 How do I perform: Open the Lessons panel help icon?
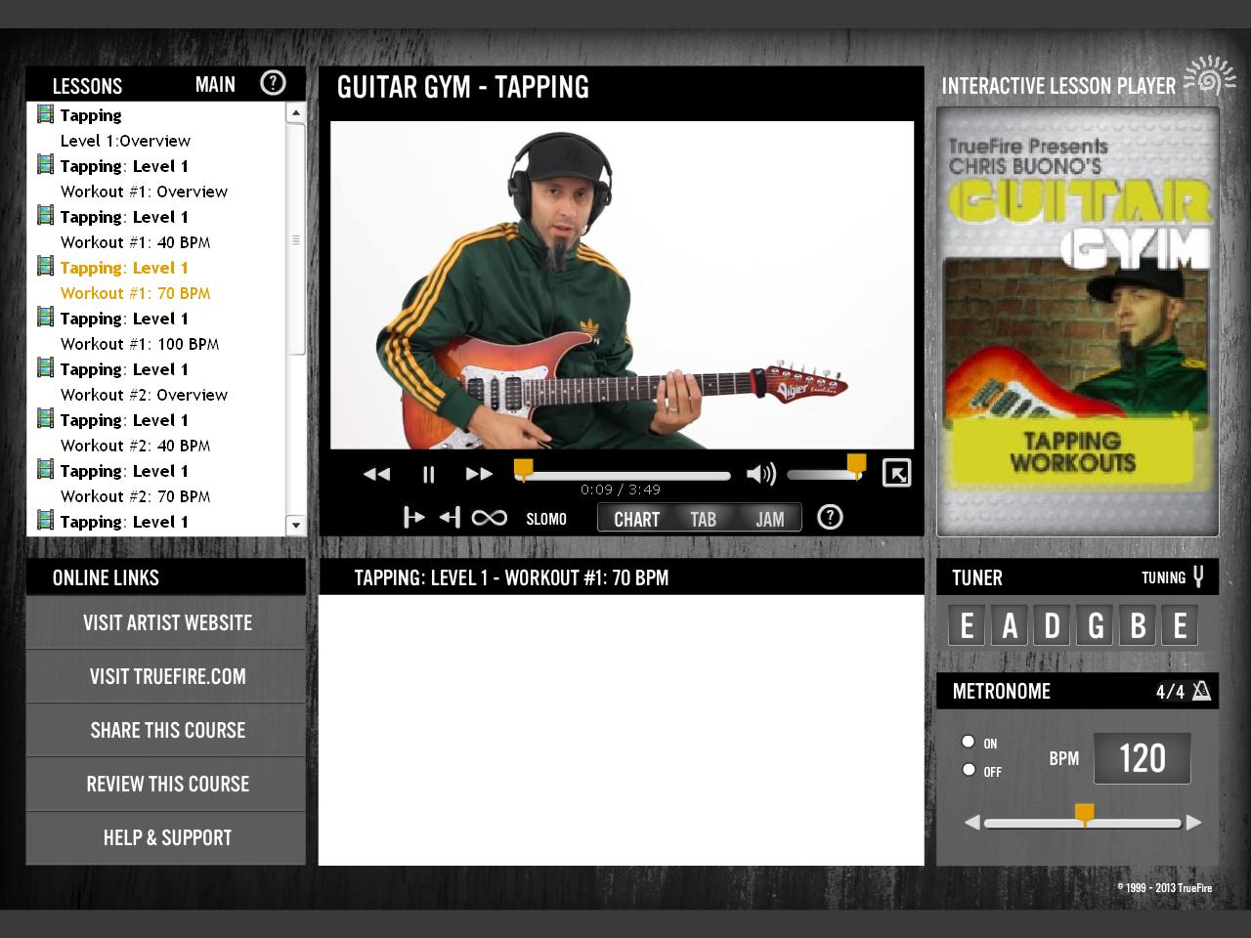(x=273, y=83)
